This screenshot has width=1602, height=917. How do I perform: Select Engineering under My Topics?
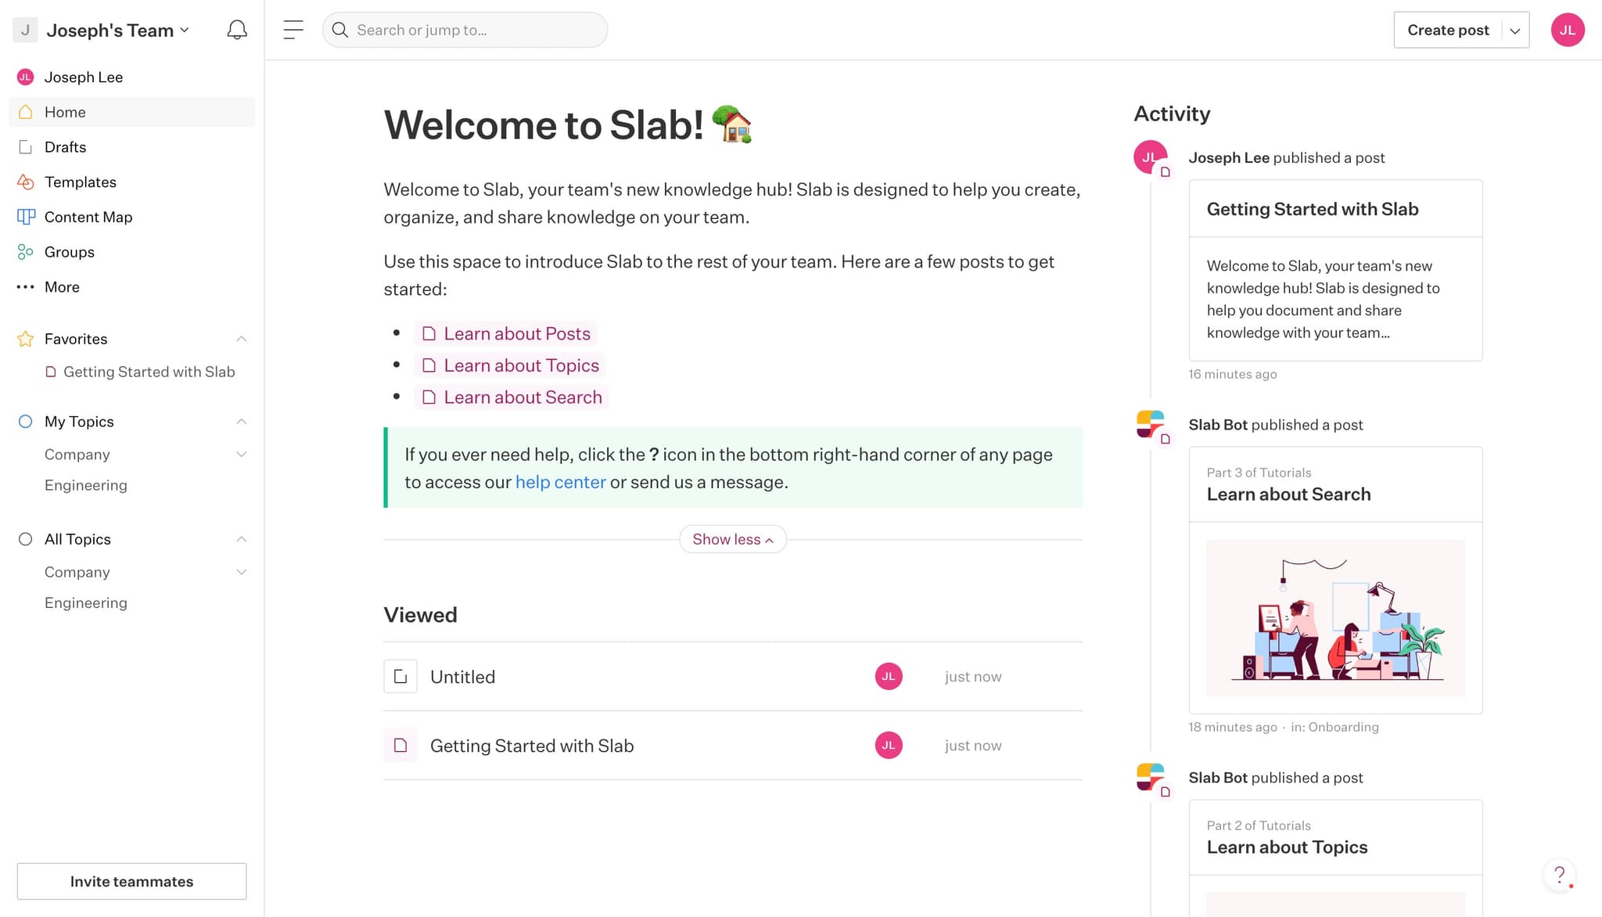(86, 485)
